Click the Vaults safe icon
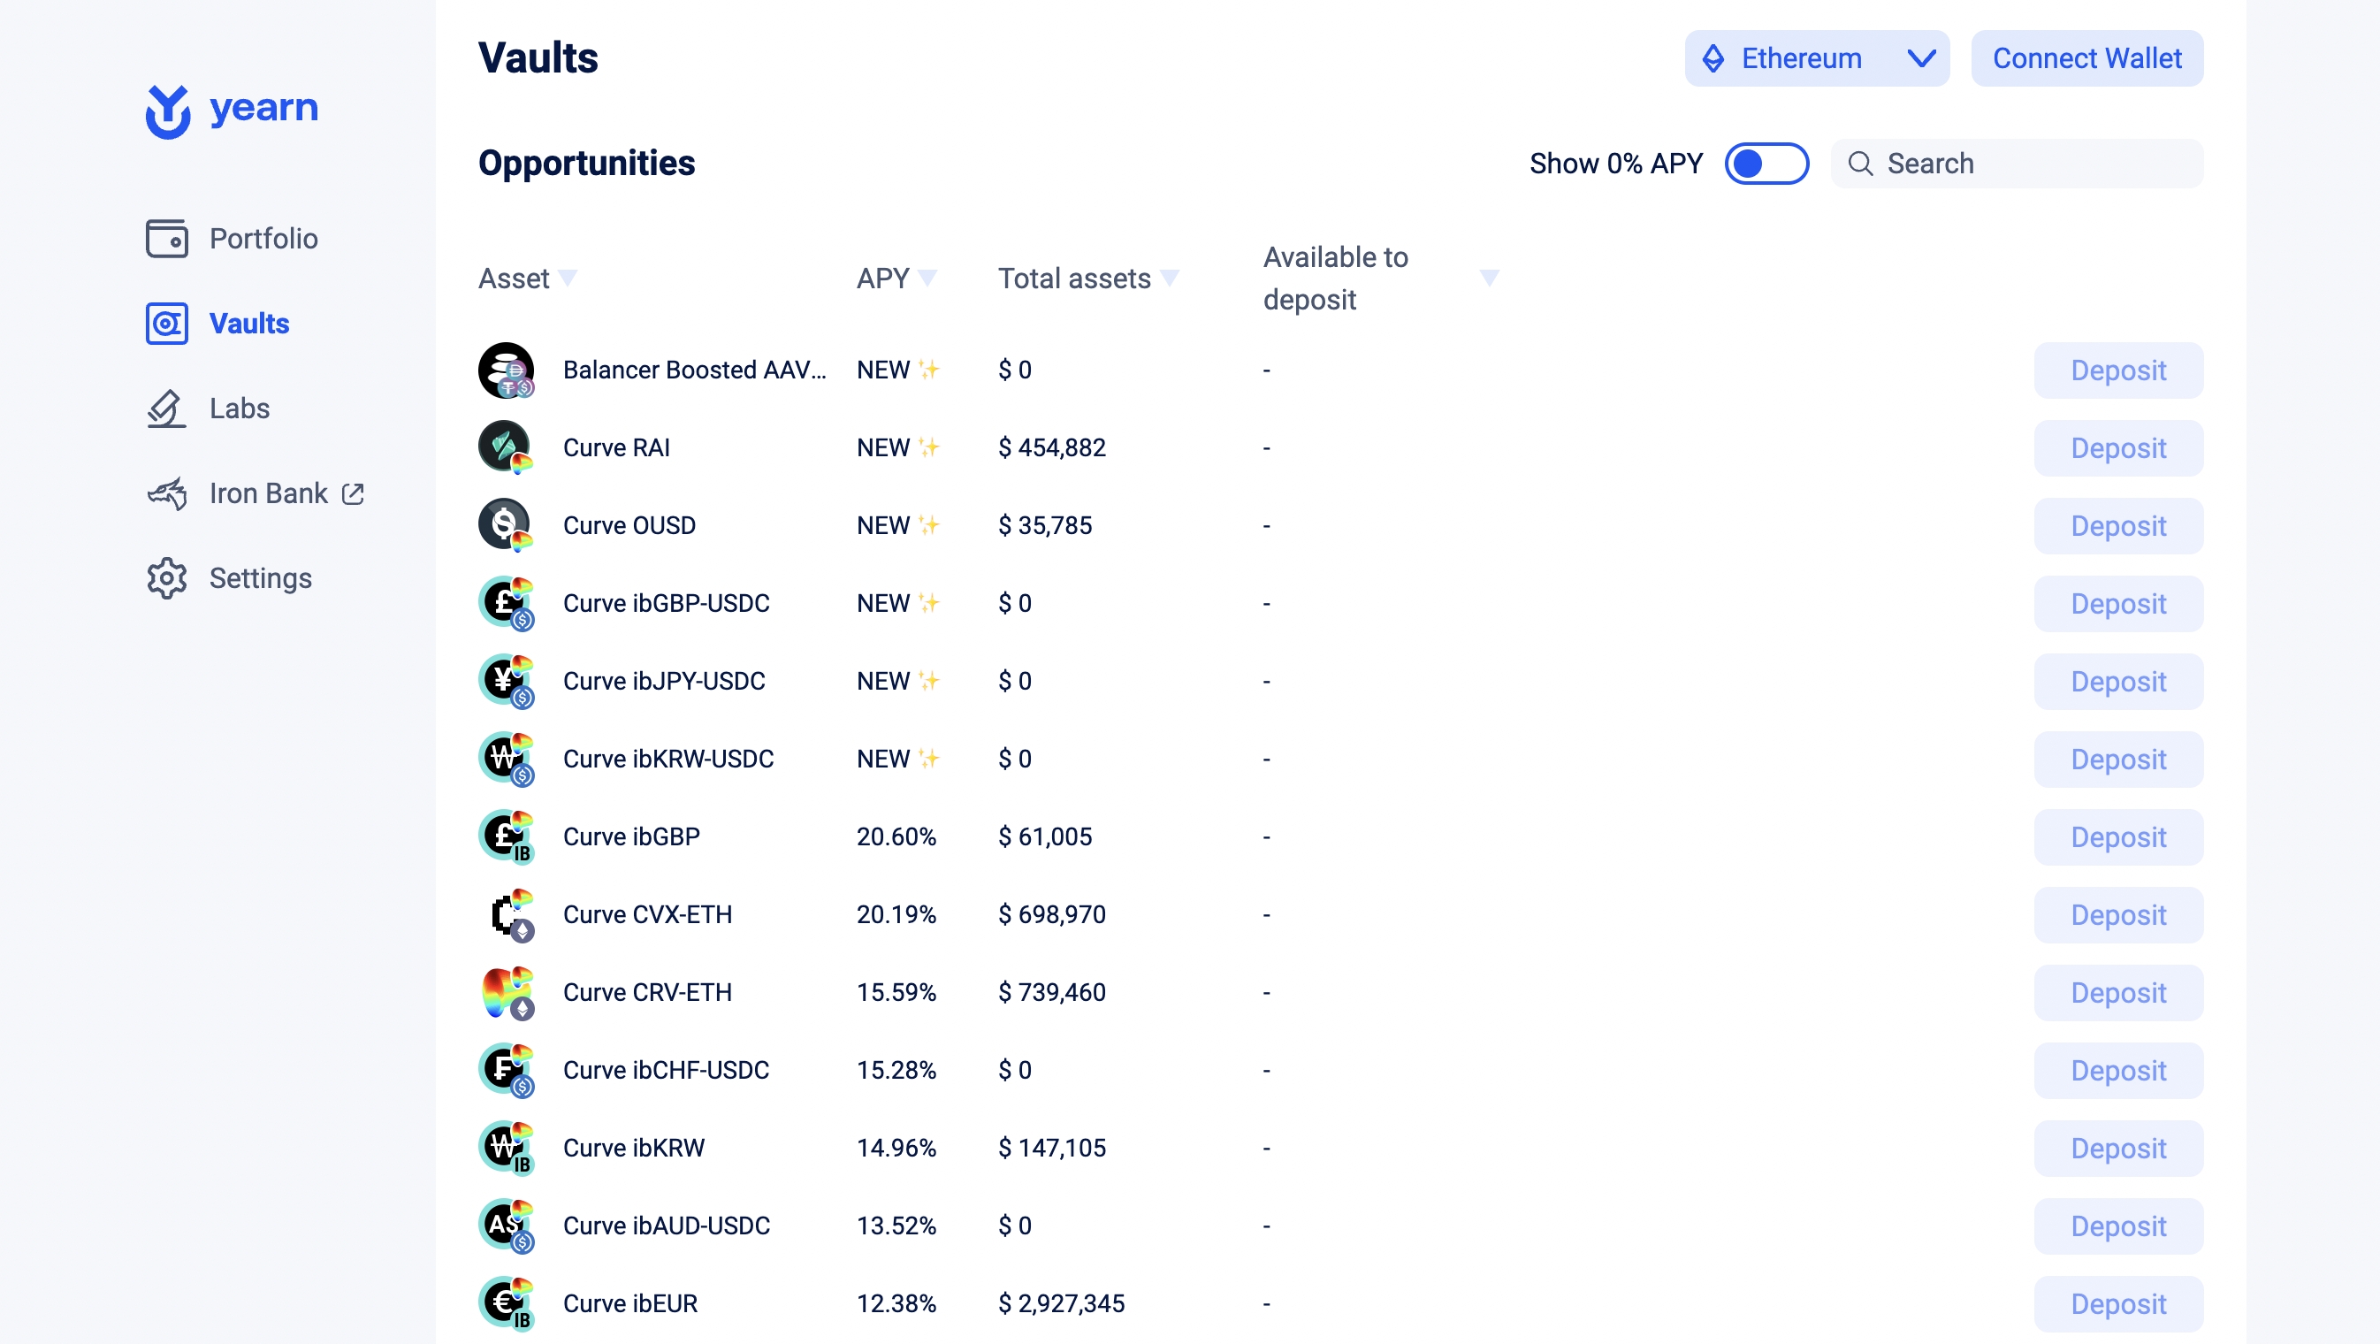 [x=167, y=324]
